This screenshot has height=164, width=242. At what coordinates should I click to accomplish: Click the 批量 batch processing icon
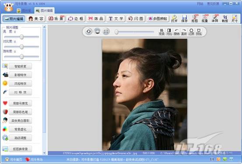click(204, 18)
